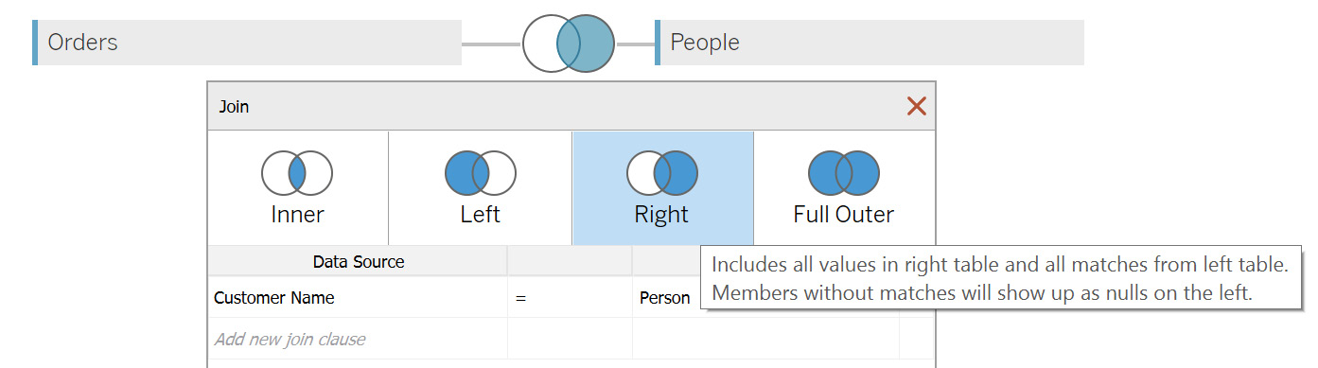Select the Orders table box
1318x368 pixels.
247,43
